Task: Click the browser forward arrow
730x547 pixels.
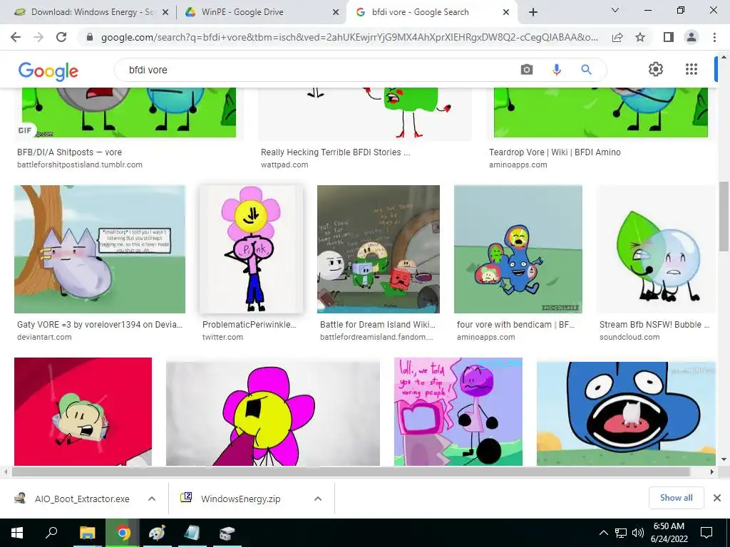Action: click(38, 37)
